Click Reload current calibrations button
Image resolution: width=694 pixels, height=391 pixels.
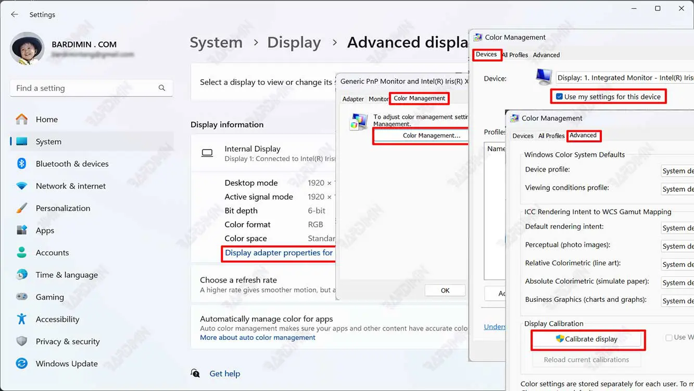tap(587, 360)
